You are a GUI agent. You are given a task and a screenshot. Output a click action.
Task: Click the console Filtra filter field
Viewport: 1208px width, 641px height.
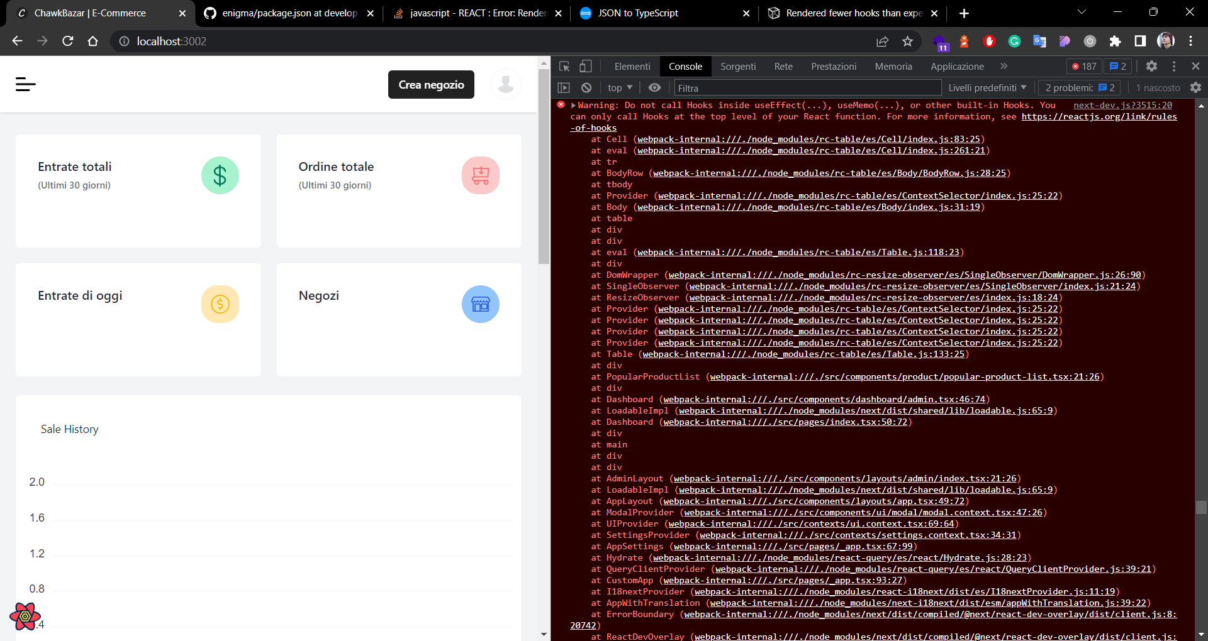click(x=808, y=88)
